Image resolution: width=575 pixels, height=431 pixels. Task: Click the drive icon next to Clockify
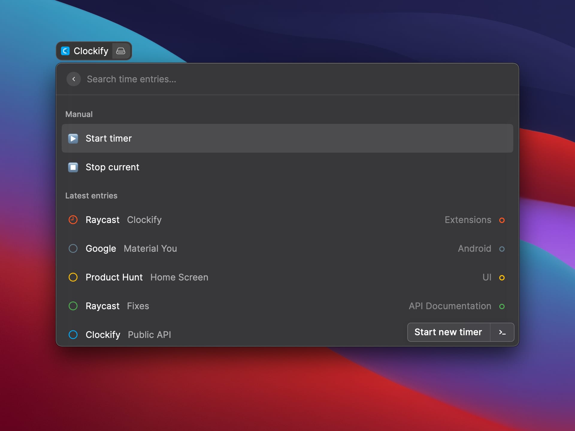pyautogui.click(x=121, y=51)
